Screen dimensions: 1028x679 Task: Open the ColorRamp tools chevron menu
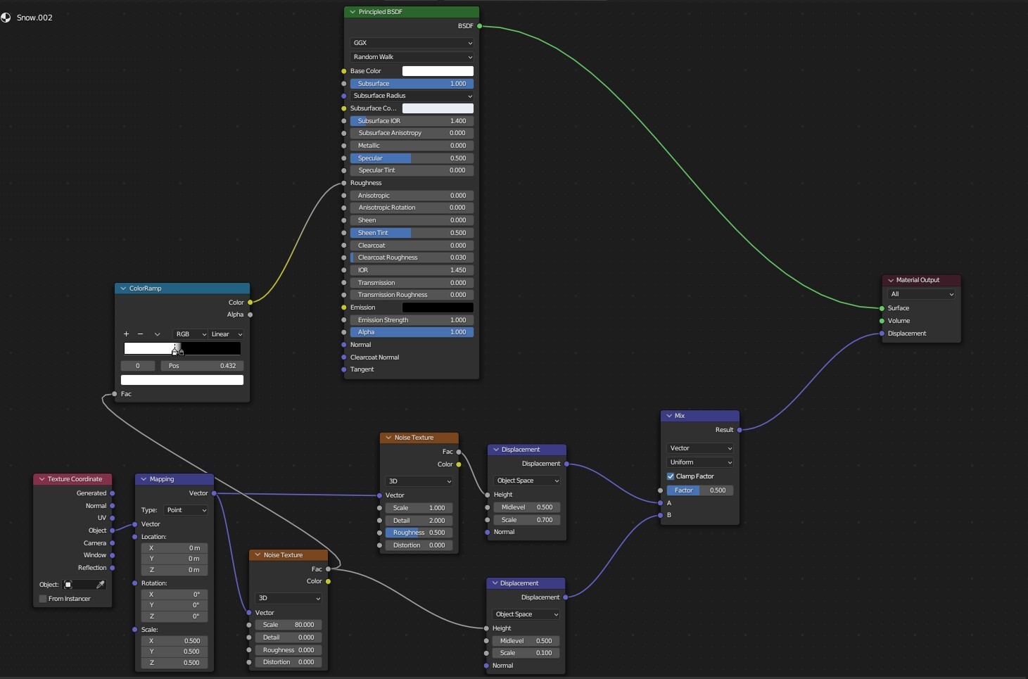157,334
